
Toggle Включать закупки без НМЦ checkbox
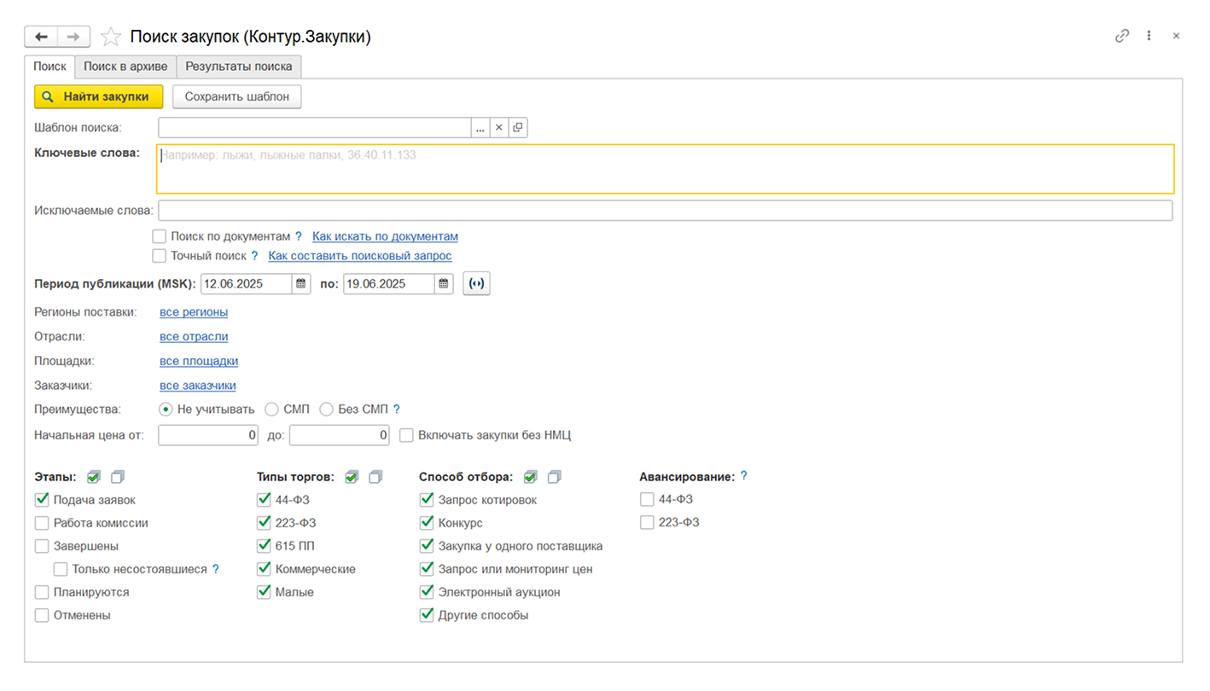pos(407,435)
